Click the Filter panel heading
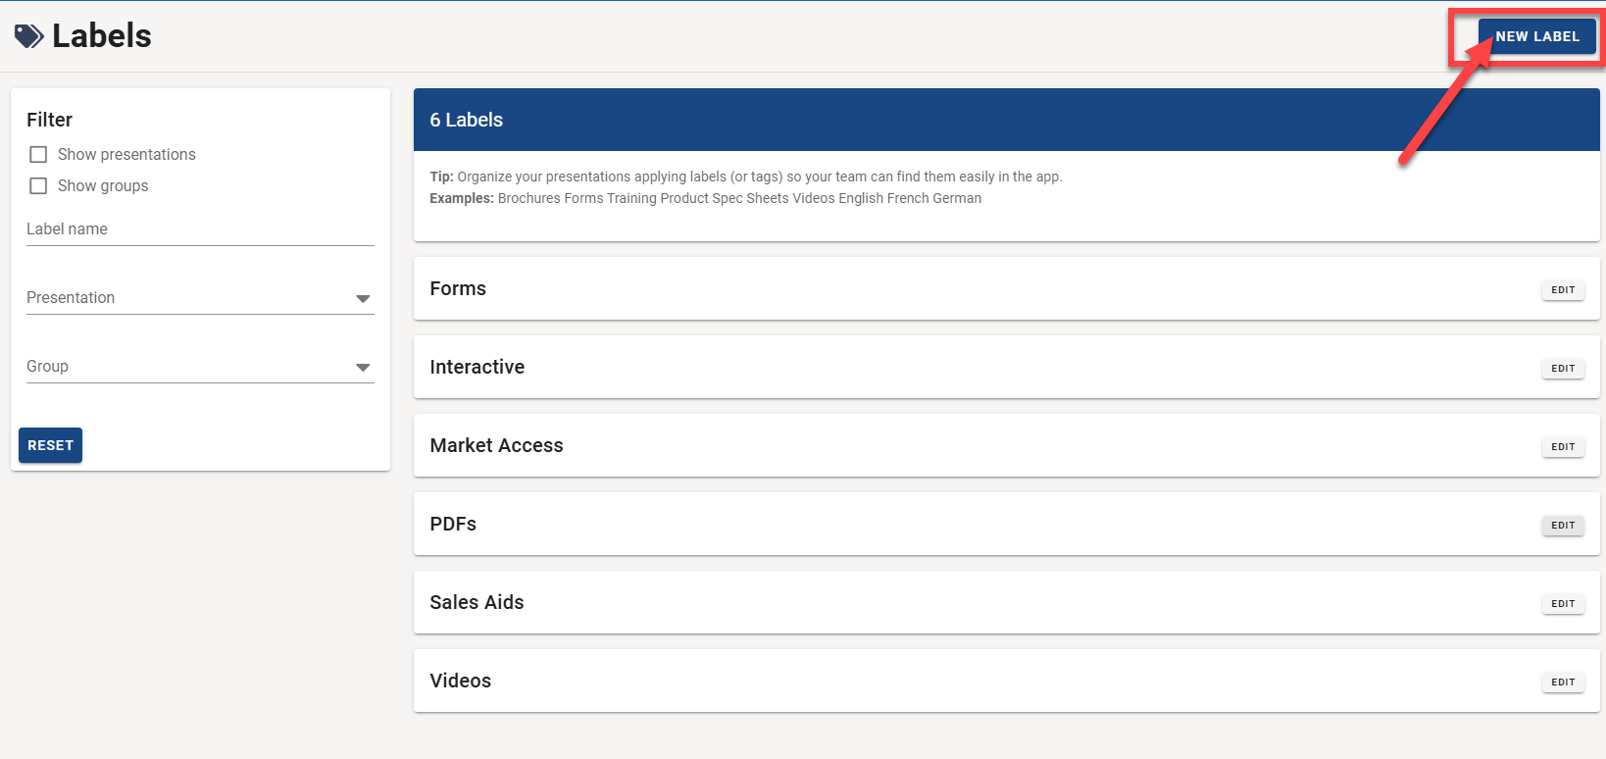 49,120
